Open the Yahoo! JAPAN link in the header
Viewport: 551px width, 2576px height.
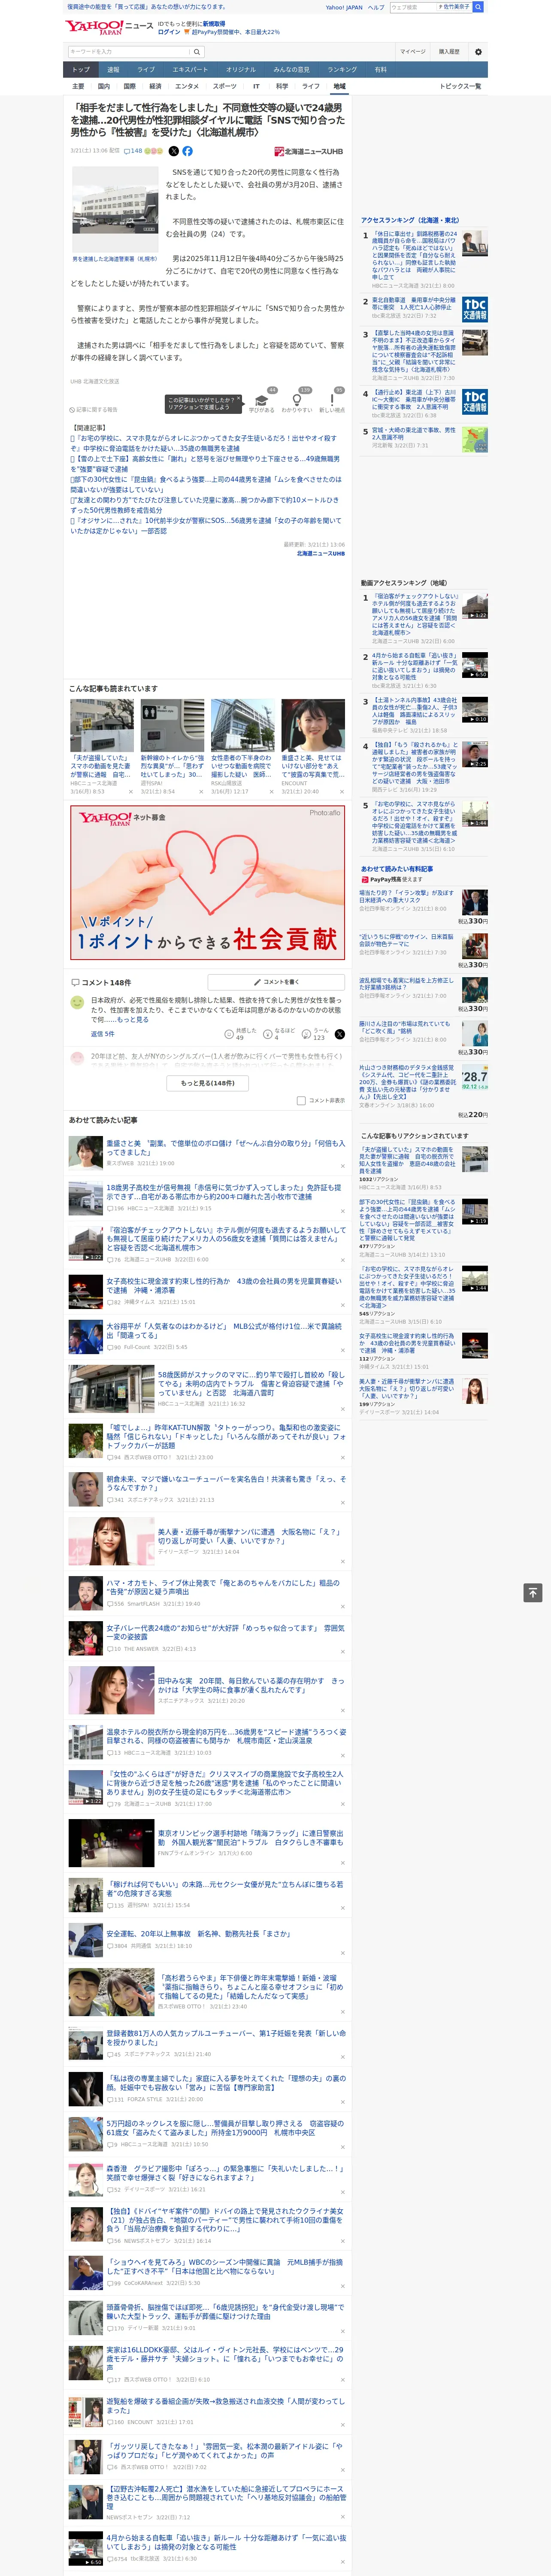344,7
